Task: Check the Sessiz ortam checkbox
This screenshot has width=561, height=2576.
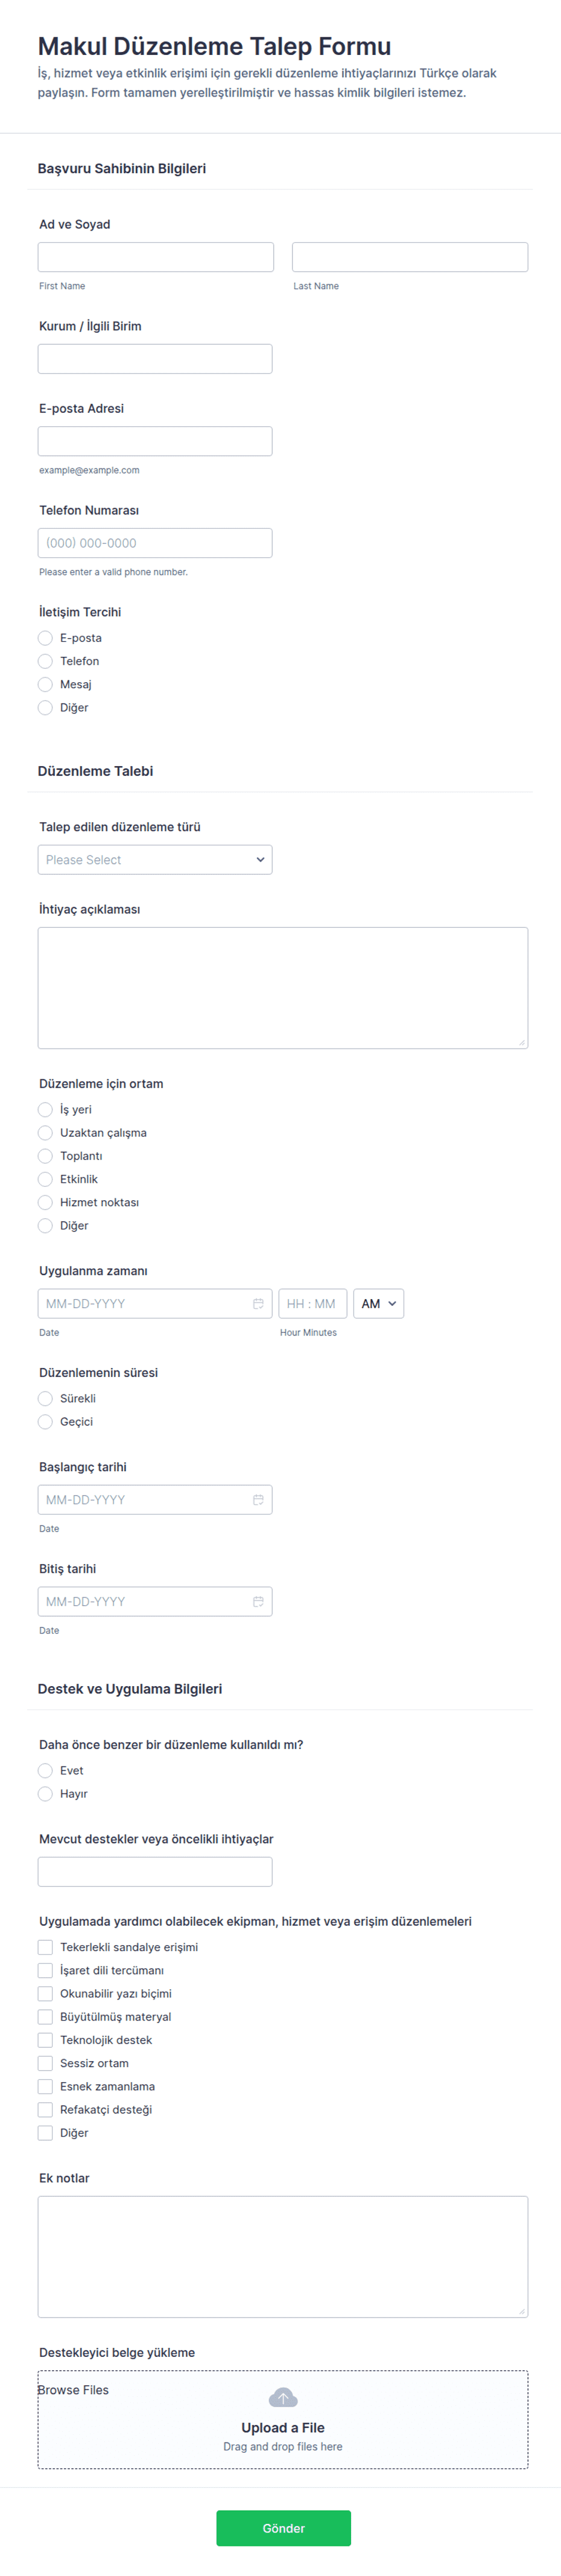Action: 45,2063
